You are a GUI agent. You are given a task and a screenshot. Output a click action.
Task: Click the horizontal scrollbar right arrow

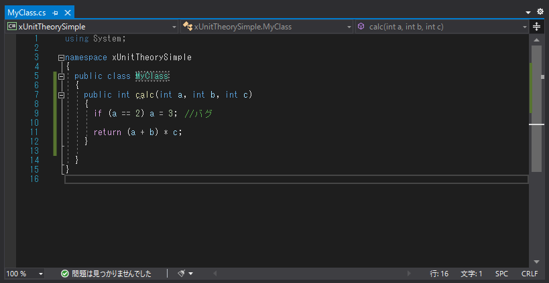[409, 273]
